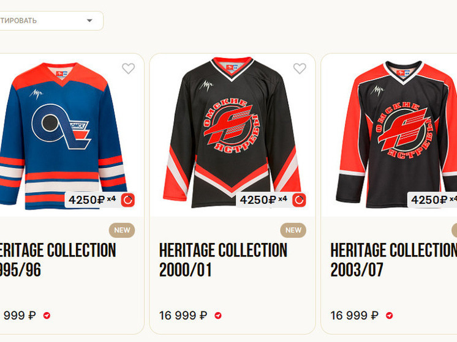457x342 pixels.
Task: Toggle heart on the 2000/01 black jersey
Action: [x=300, y=69]
